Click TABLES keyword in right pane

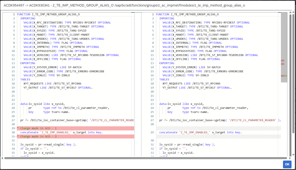164,80
